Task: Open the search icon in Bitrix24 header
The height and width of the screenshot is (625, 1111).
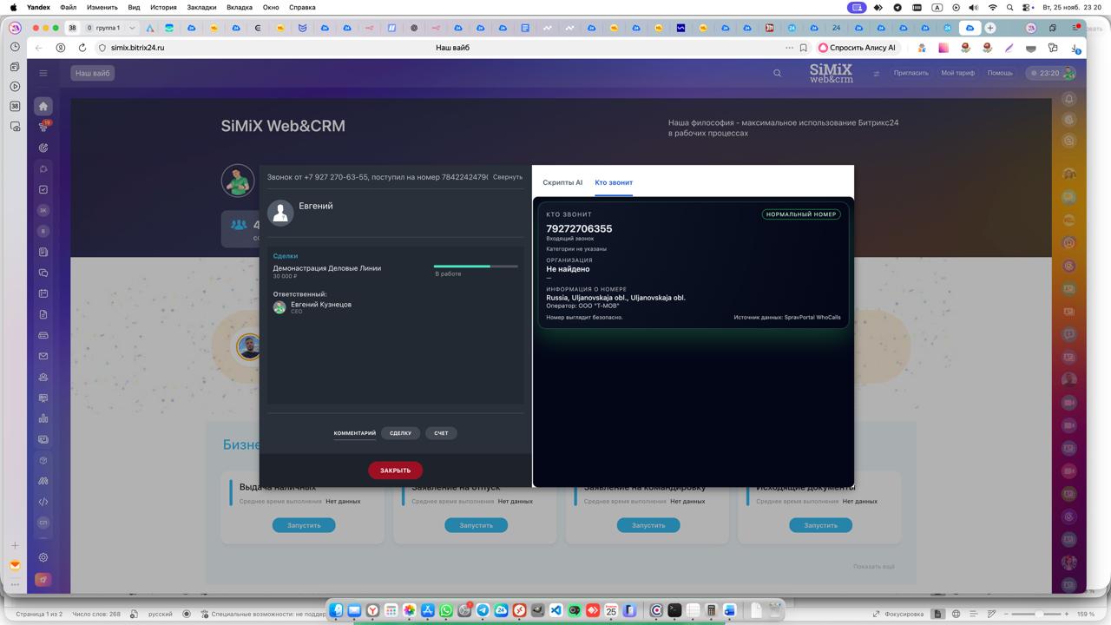Action: 777,73
